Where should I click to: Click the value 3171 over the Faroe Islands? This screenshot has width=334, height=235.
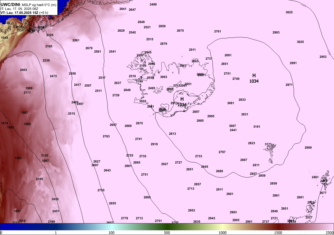point(268,144)
